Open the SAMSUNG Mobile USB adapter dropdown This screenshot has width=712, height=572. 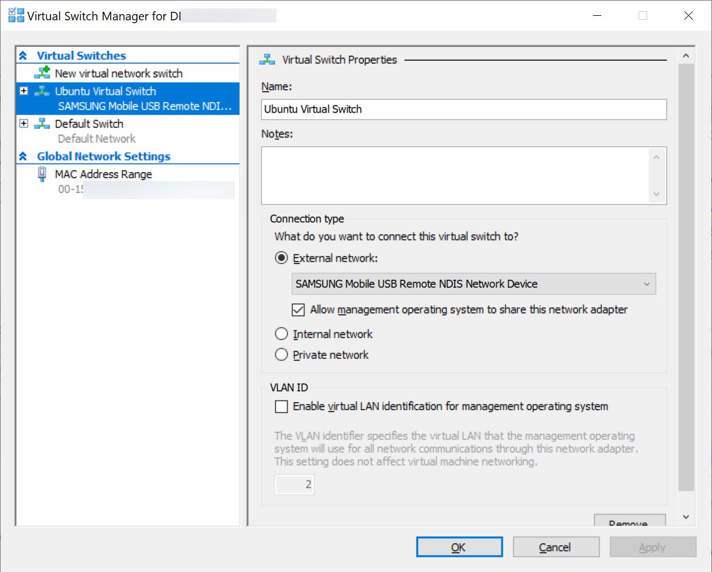pyautogui.click(x=474, y=284)
